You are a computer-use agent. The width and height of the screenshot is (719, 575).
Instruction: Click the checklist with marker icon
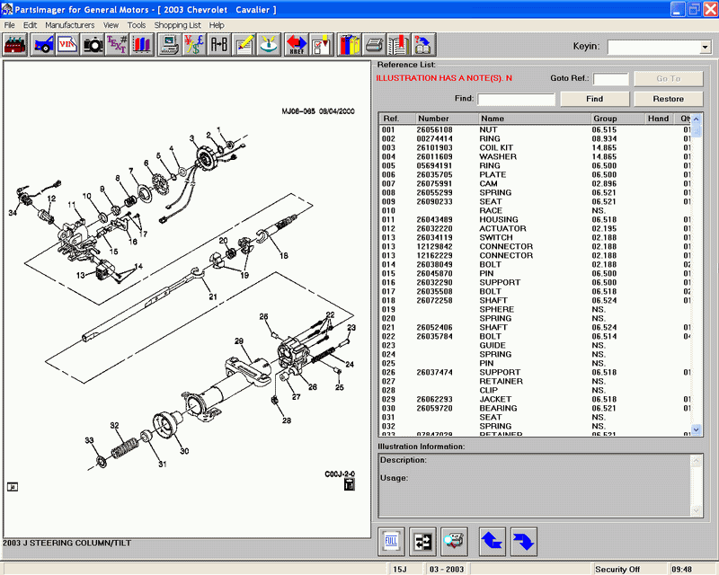click(322, 45)
